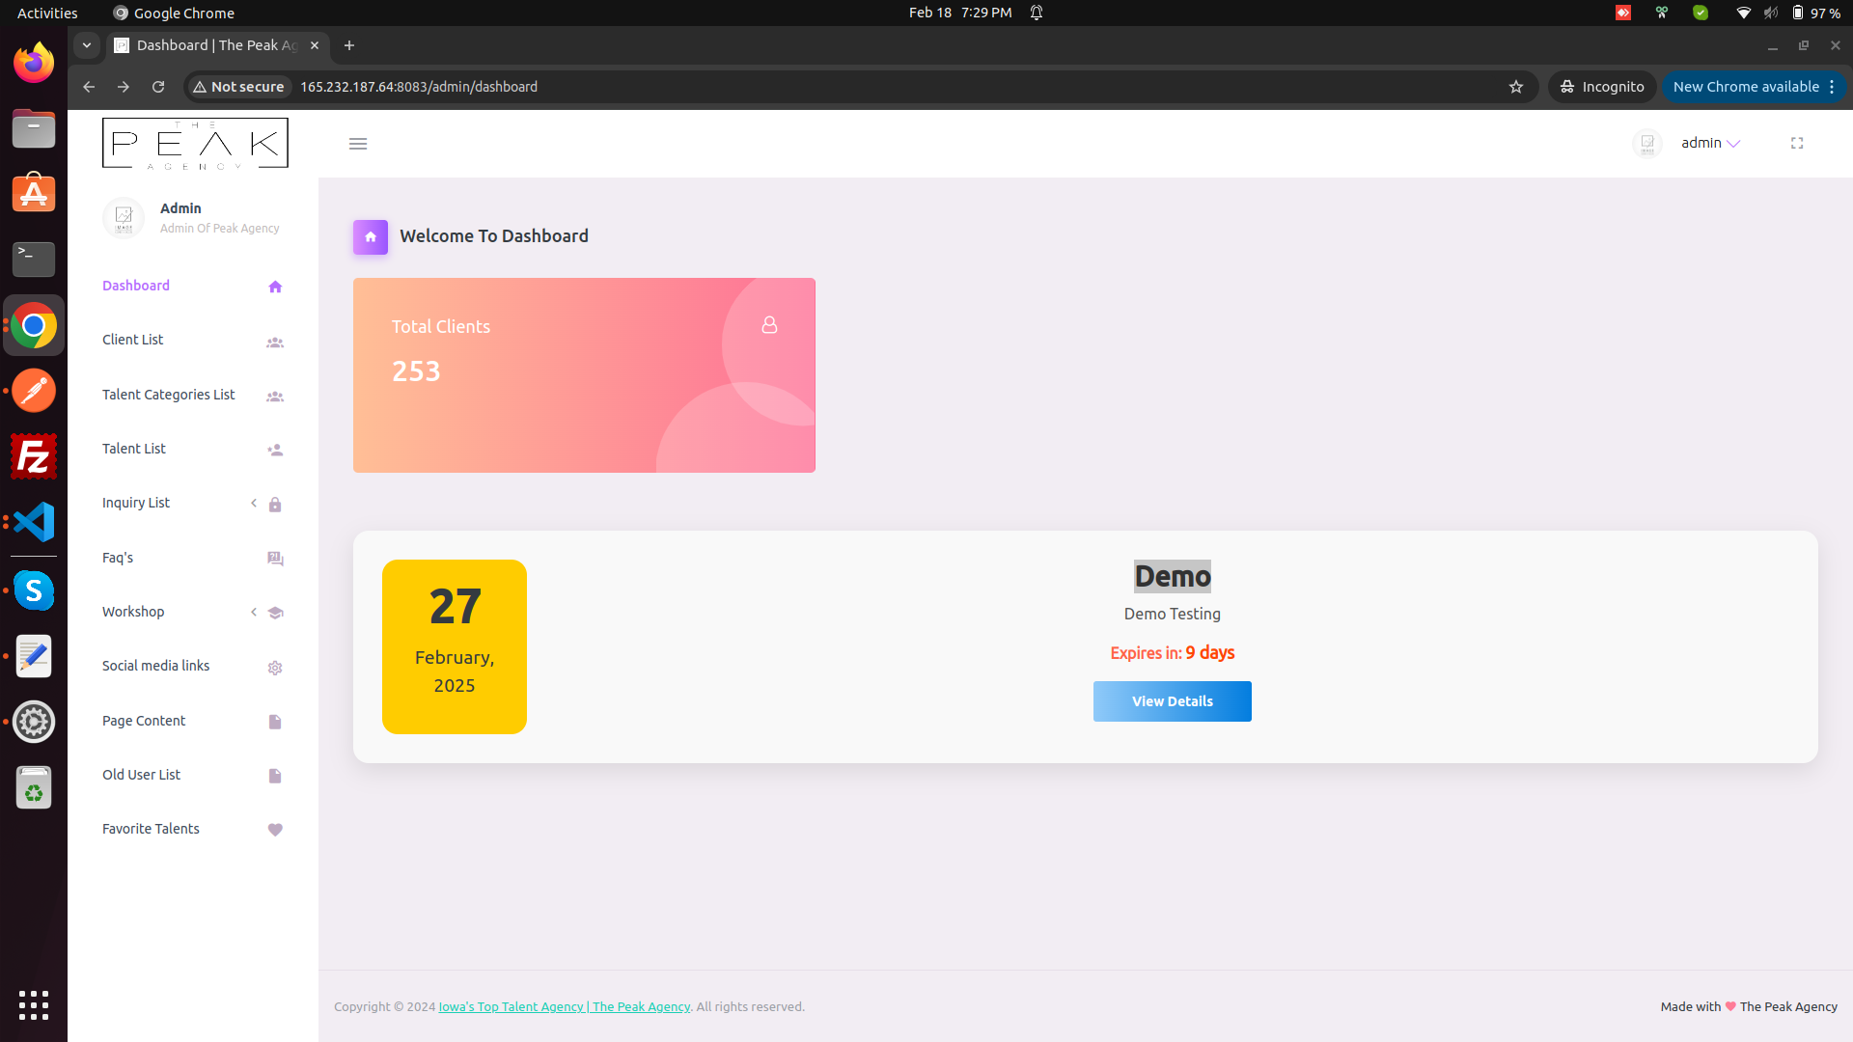Open the Iowa's Top Talent Agency footer link
This screenshot has height=1042, width=1853.
(565, 1006)
